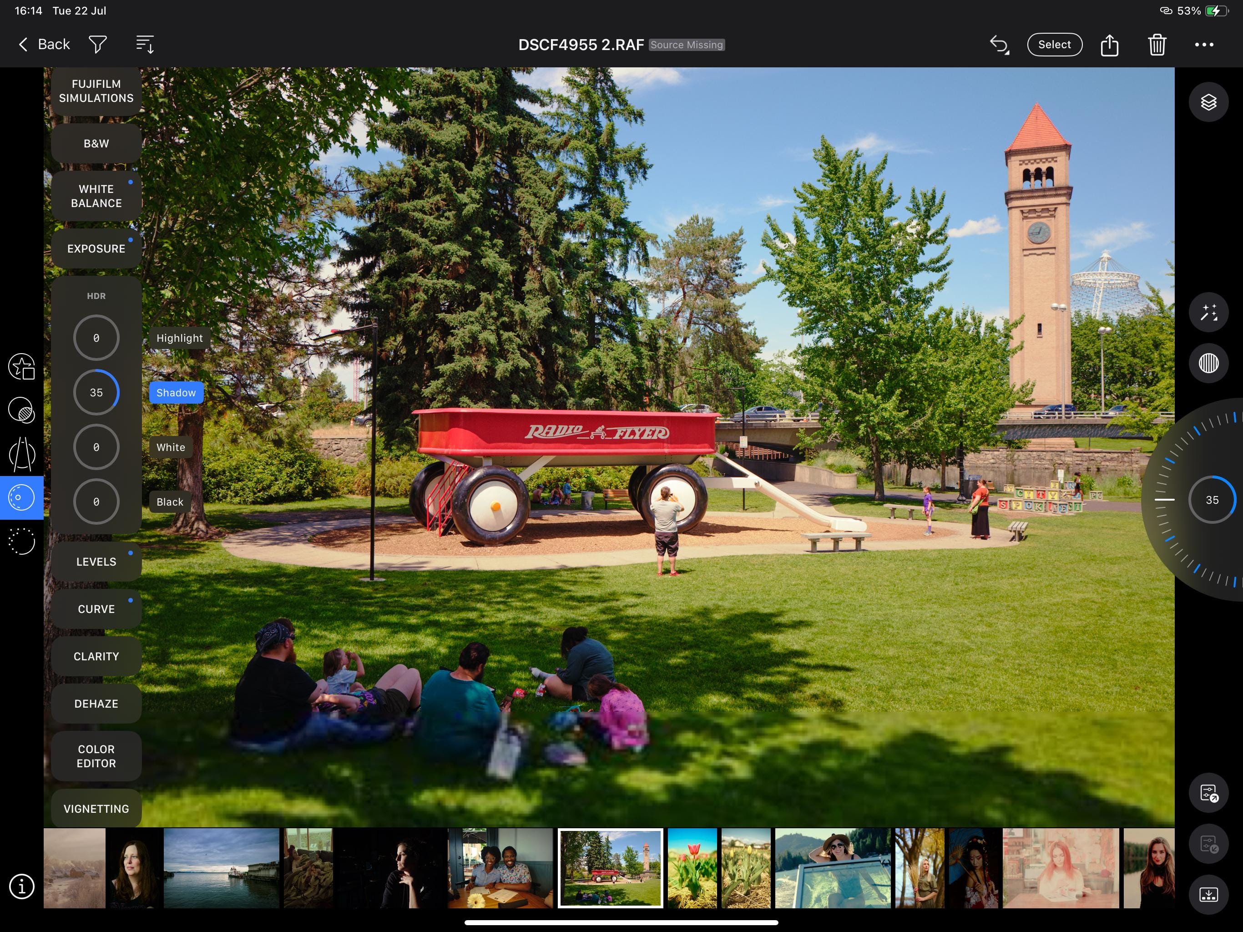Expand Fujifilm Simulations panel
The width and height of the screenshot is (1243, 932).
[96, 91]
